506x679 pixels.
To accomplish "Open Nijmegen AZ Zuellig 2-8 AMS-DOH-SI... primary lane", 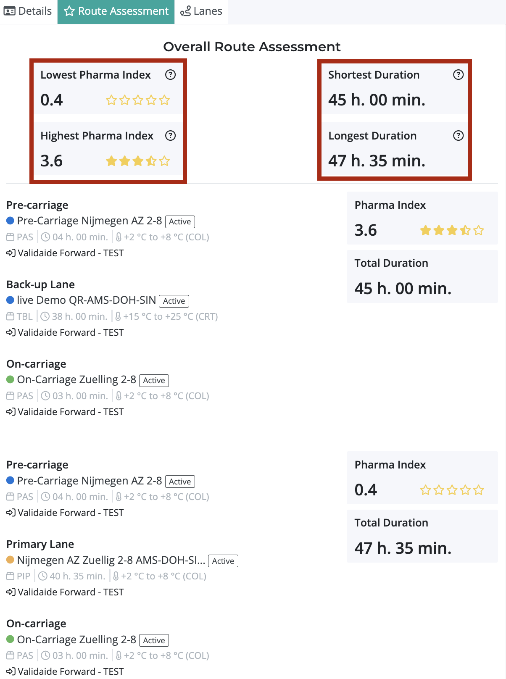I will click(x=111, y=560).
